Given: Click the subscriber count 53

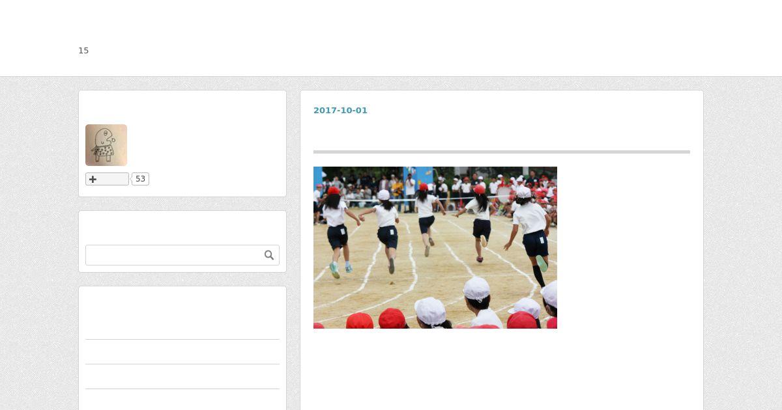Looking at the screenshot, I should point(140,179).
